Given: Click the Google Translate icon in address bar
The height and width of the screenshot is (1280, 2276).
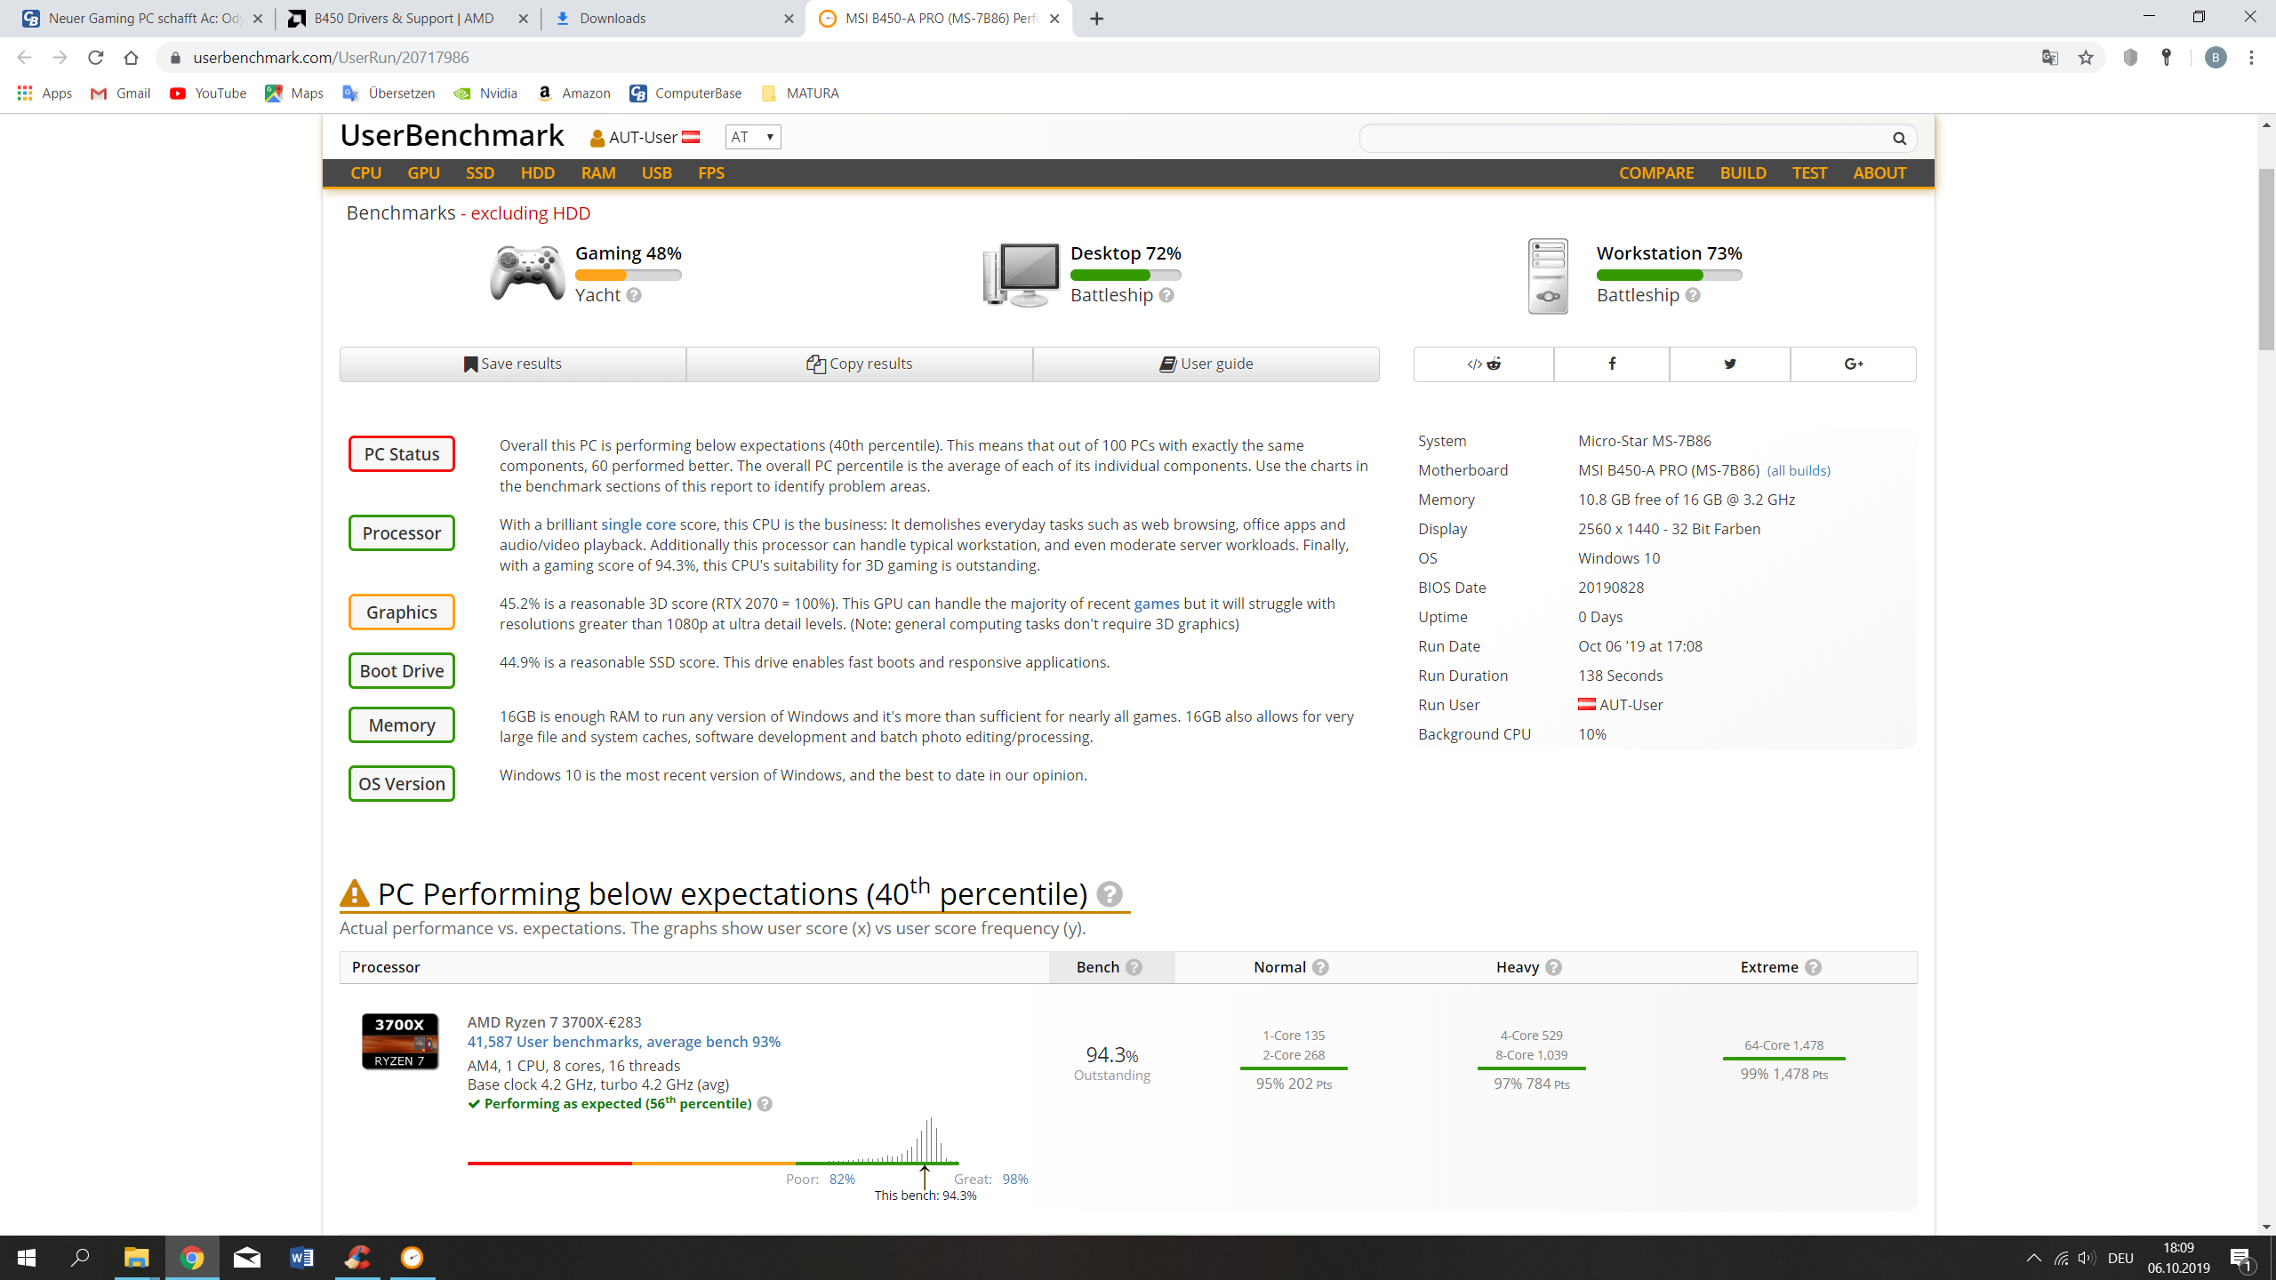Looking at the screenshot, I should tap(2050, 58).
